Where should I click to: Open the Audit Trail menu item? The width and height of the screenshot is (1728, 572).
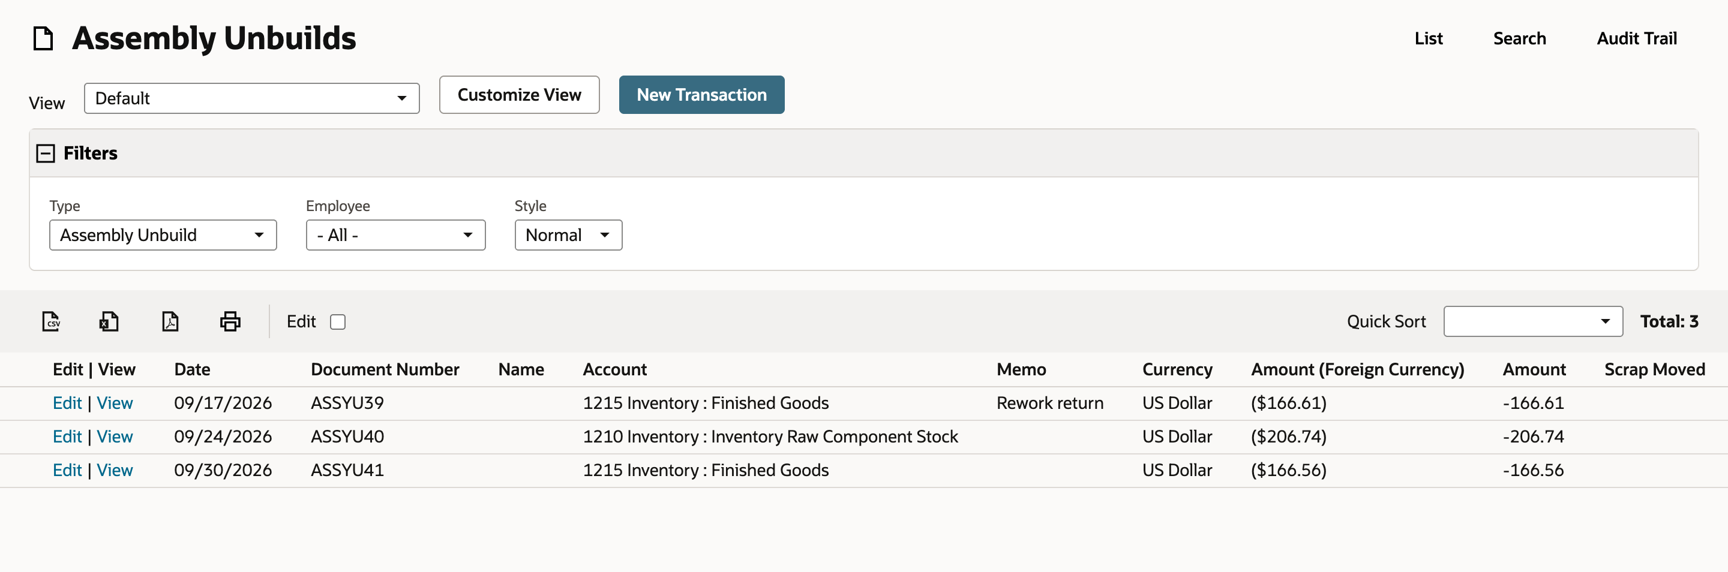pyautogui.click(x=1637, y=38)
